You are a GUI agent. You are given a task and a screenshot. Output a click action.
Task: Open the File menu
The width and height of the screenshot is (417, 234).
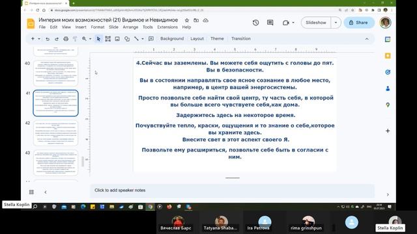(42, 27)
